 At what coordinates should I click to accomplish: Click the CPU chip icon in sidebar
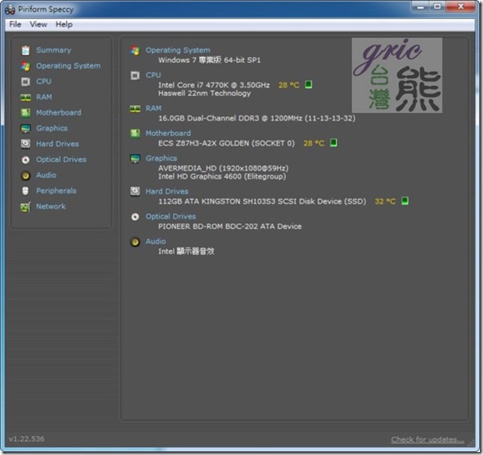[26, 81]
